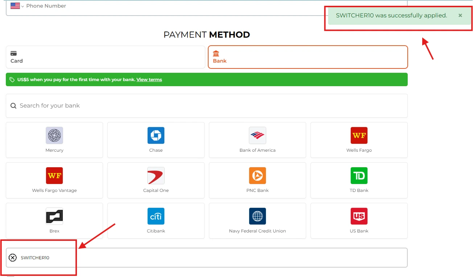Open the View terms link
Screen dimensions: 473x277
click(149, 80)
